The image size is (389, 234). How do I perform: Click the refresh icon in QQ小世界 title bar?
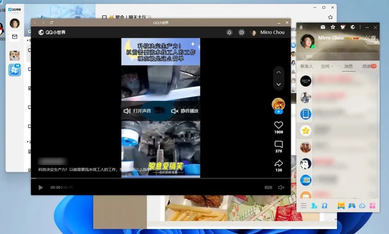point(52,23)
